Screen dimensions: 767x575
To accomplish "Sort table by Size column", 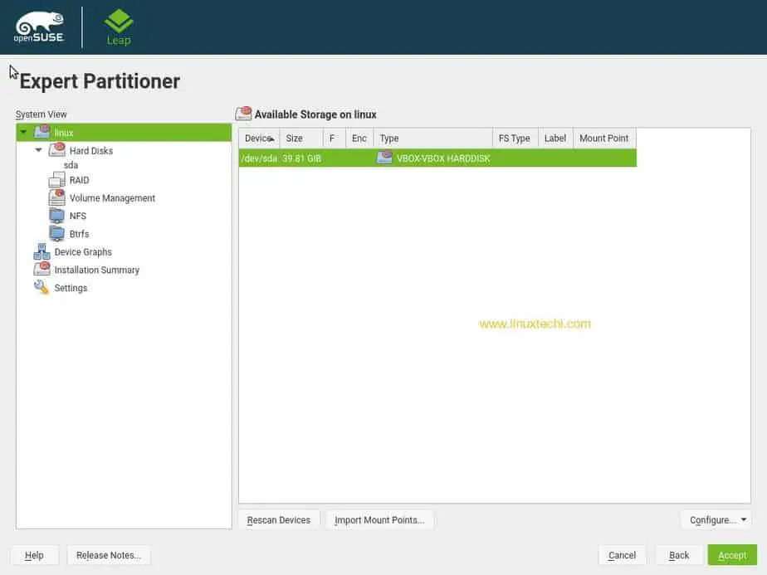I will coord(301,139).
